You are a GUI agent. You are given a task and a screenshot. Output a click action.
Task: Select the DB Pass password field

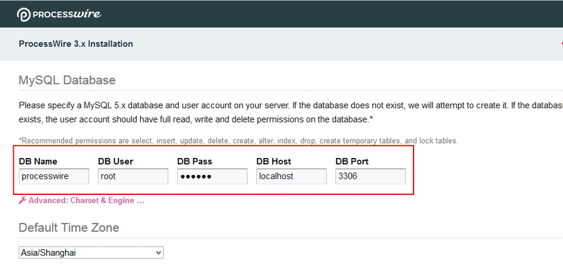click(x=212, y=177)
